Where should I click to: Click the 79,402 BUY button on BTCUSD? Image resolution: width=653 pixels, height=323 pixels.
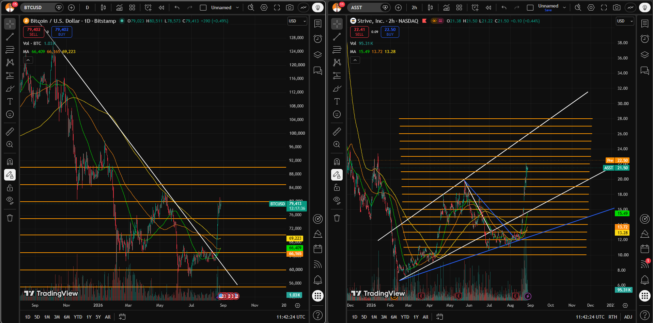62,32
